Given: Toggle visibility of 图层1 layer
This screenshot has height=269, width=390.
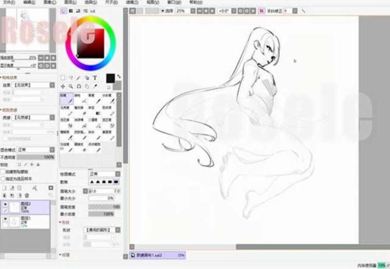Looking at the screenshot, I should point(5,219).
